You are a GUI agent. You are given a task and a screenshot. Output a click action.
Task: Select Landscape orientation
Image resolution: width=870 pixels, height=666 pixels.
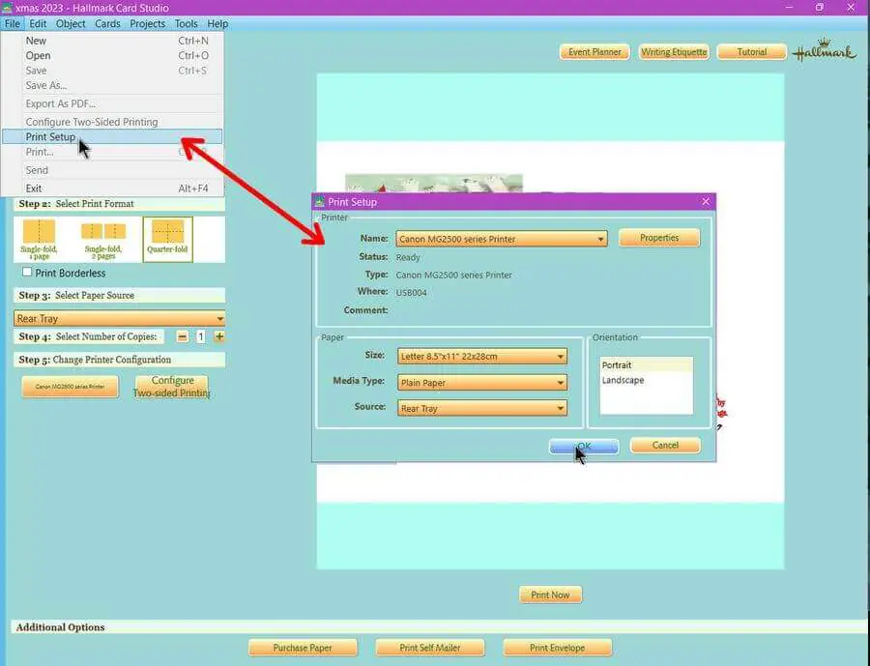646,380
